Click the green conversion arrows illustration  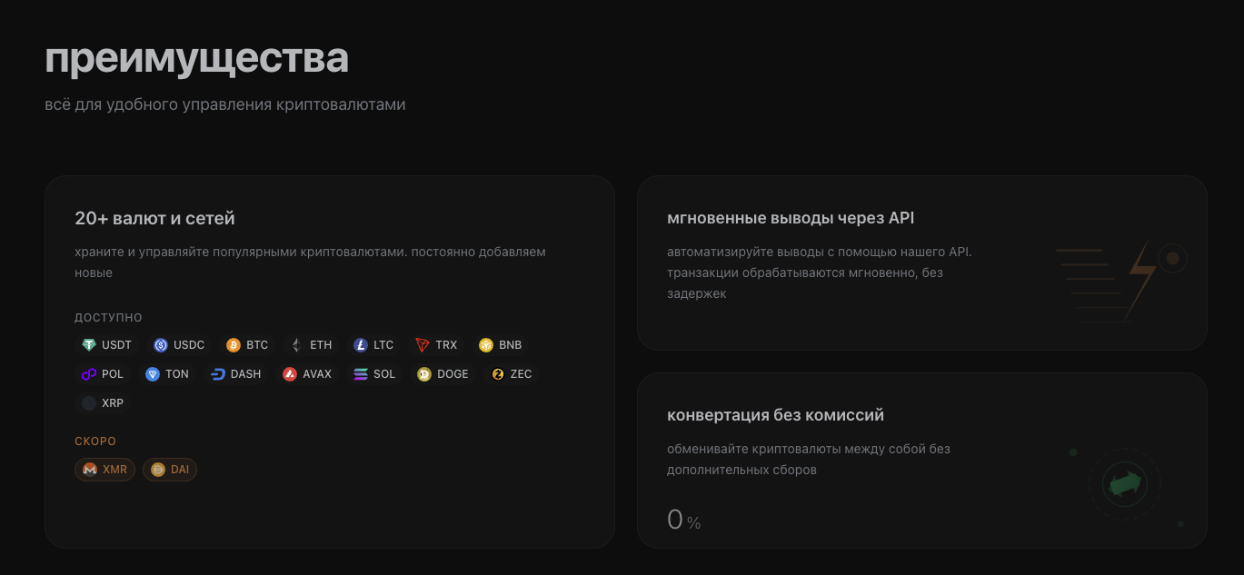point(1125,484)
